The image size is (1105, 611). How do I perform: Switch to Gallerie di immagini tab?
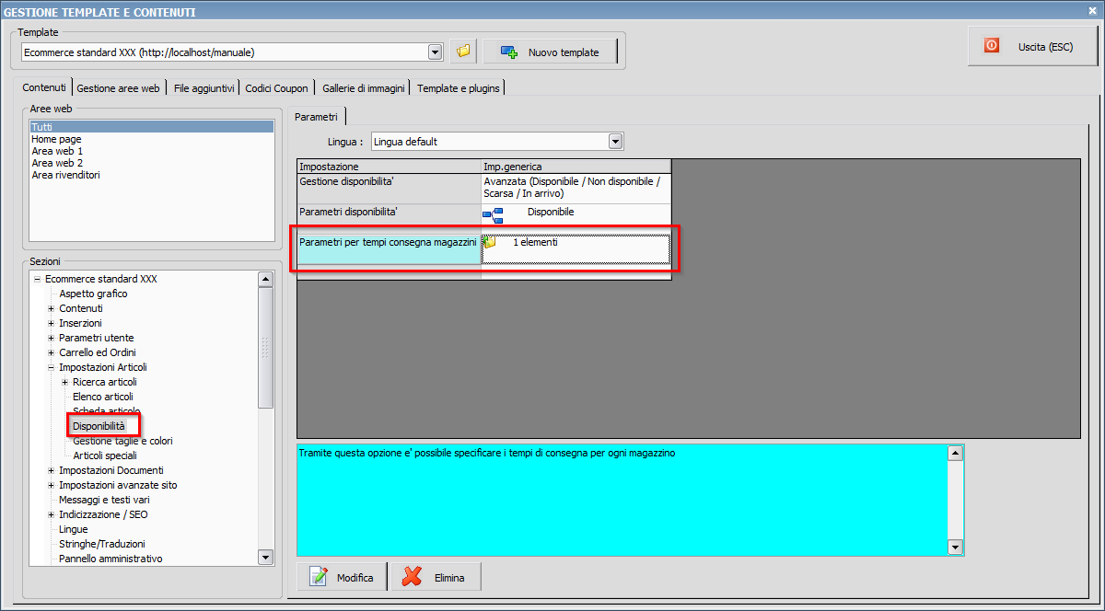(x=363, y=88)
